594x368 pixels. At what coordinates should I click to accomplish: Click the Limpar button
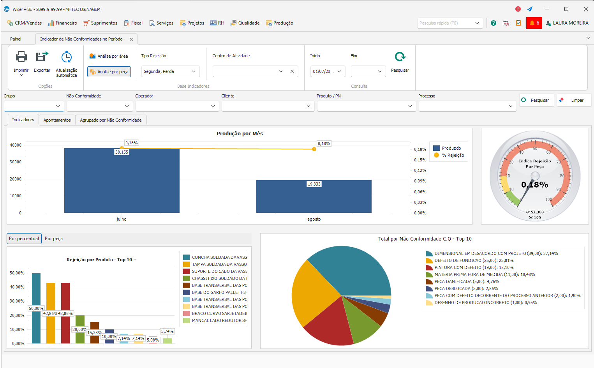point(574,100)
